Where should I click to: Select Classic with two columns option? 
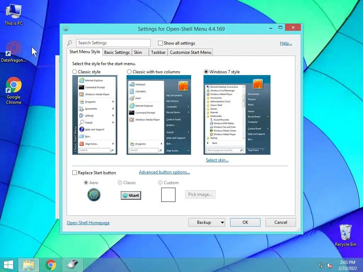click(129, 72)
